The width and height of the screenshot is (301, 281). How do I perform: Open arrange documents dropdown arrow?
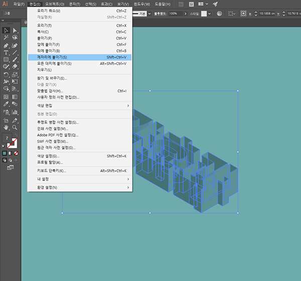click(x=207, y=4)
